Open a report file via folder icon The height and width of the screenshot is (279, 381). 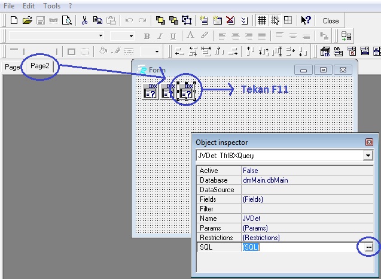point(28,20)
